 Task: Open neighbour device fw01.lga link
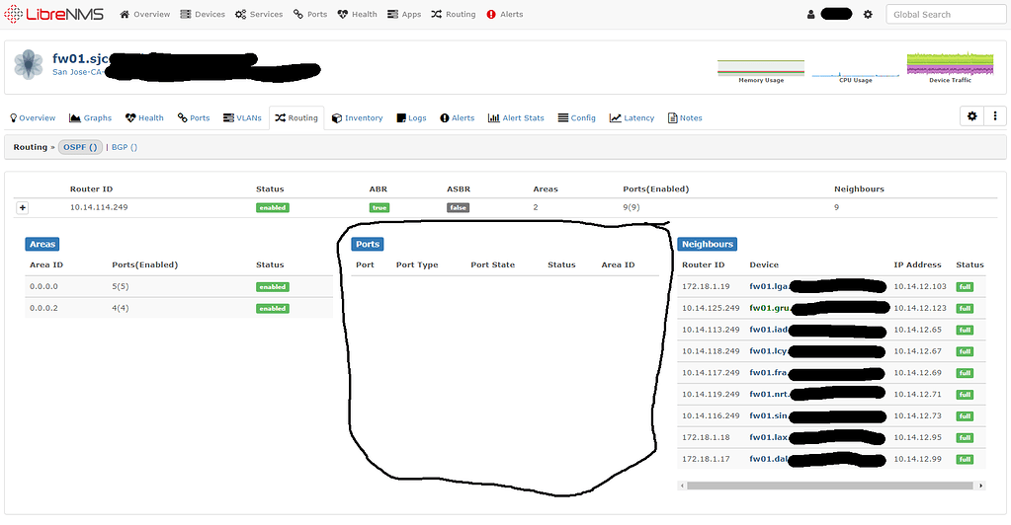769,286
